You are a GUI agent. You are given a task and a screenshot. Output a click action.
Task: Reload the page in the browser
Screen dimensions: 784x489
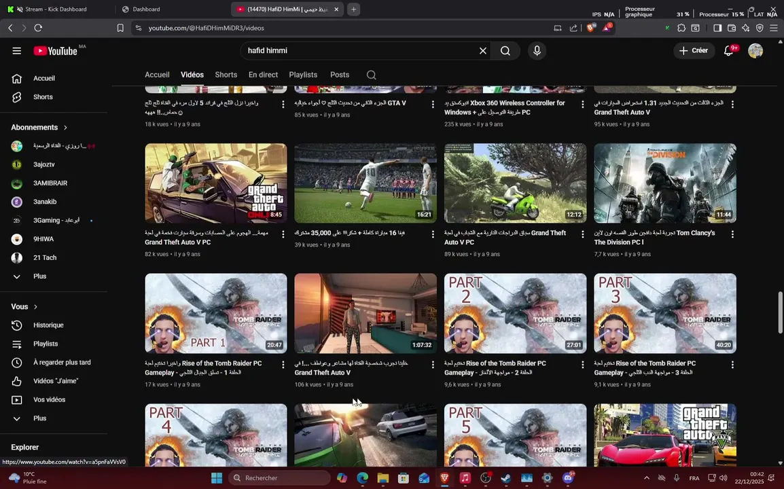[38, 28]
